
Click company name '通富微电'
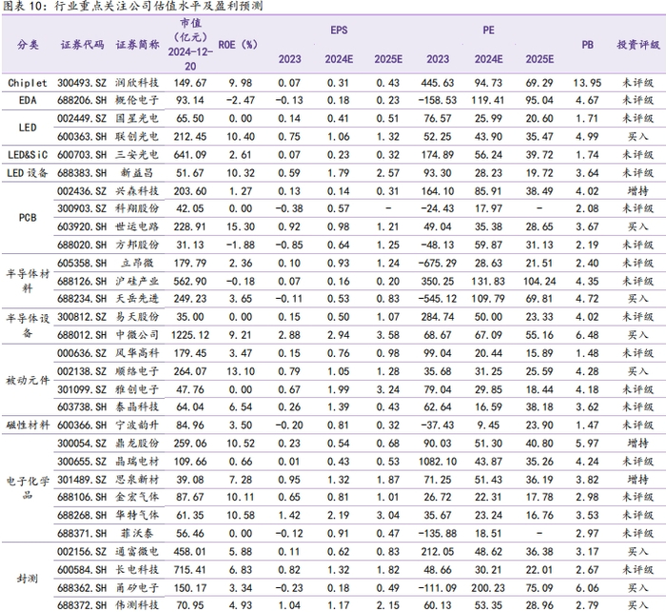(137, 552)
